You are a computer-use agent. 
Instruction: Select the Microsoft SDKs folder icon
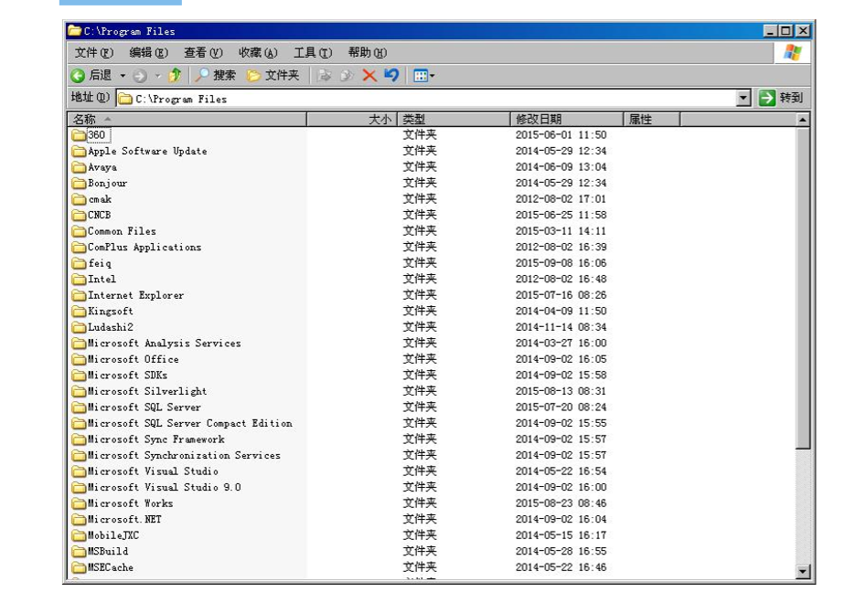tap(79, 375)
